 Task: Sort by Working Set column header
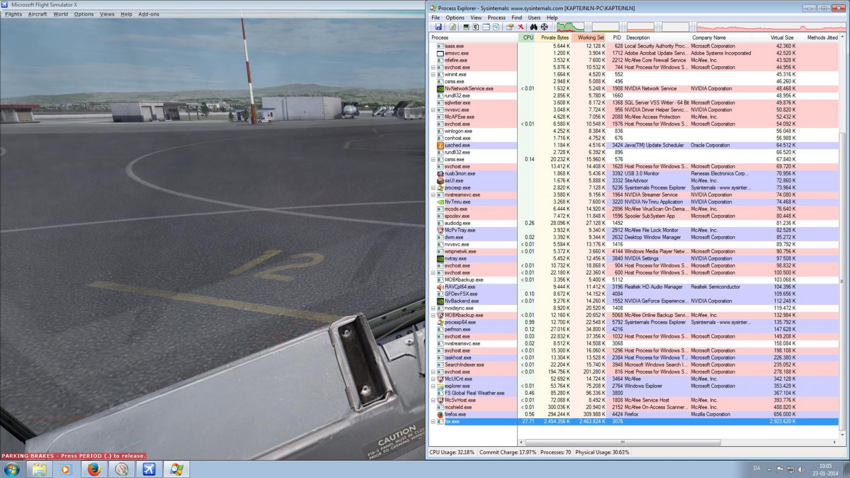coord(590,37)
